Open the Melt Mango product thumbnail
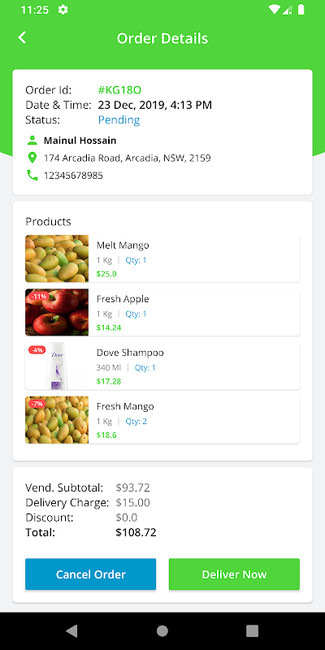325x650 pixels. [x=57, y=258]
